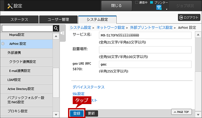
Task: Open E-mail連携設定 in the sidebar
Action: 26,71
